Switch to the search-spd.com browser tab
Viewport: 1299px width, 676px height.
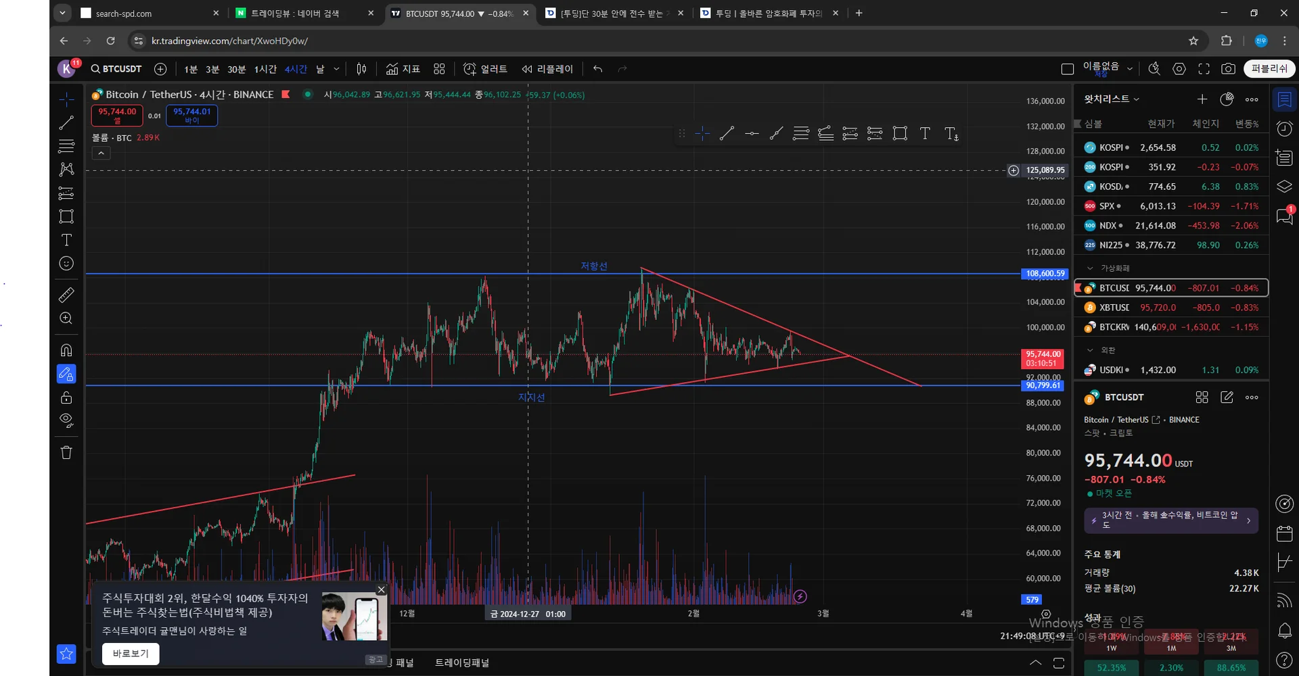tap(150, 14)
